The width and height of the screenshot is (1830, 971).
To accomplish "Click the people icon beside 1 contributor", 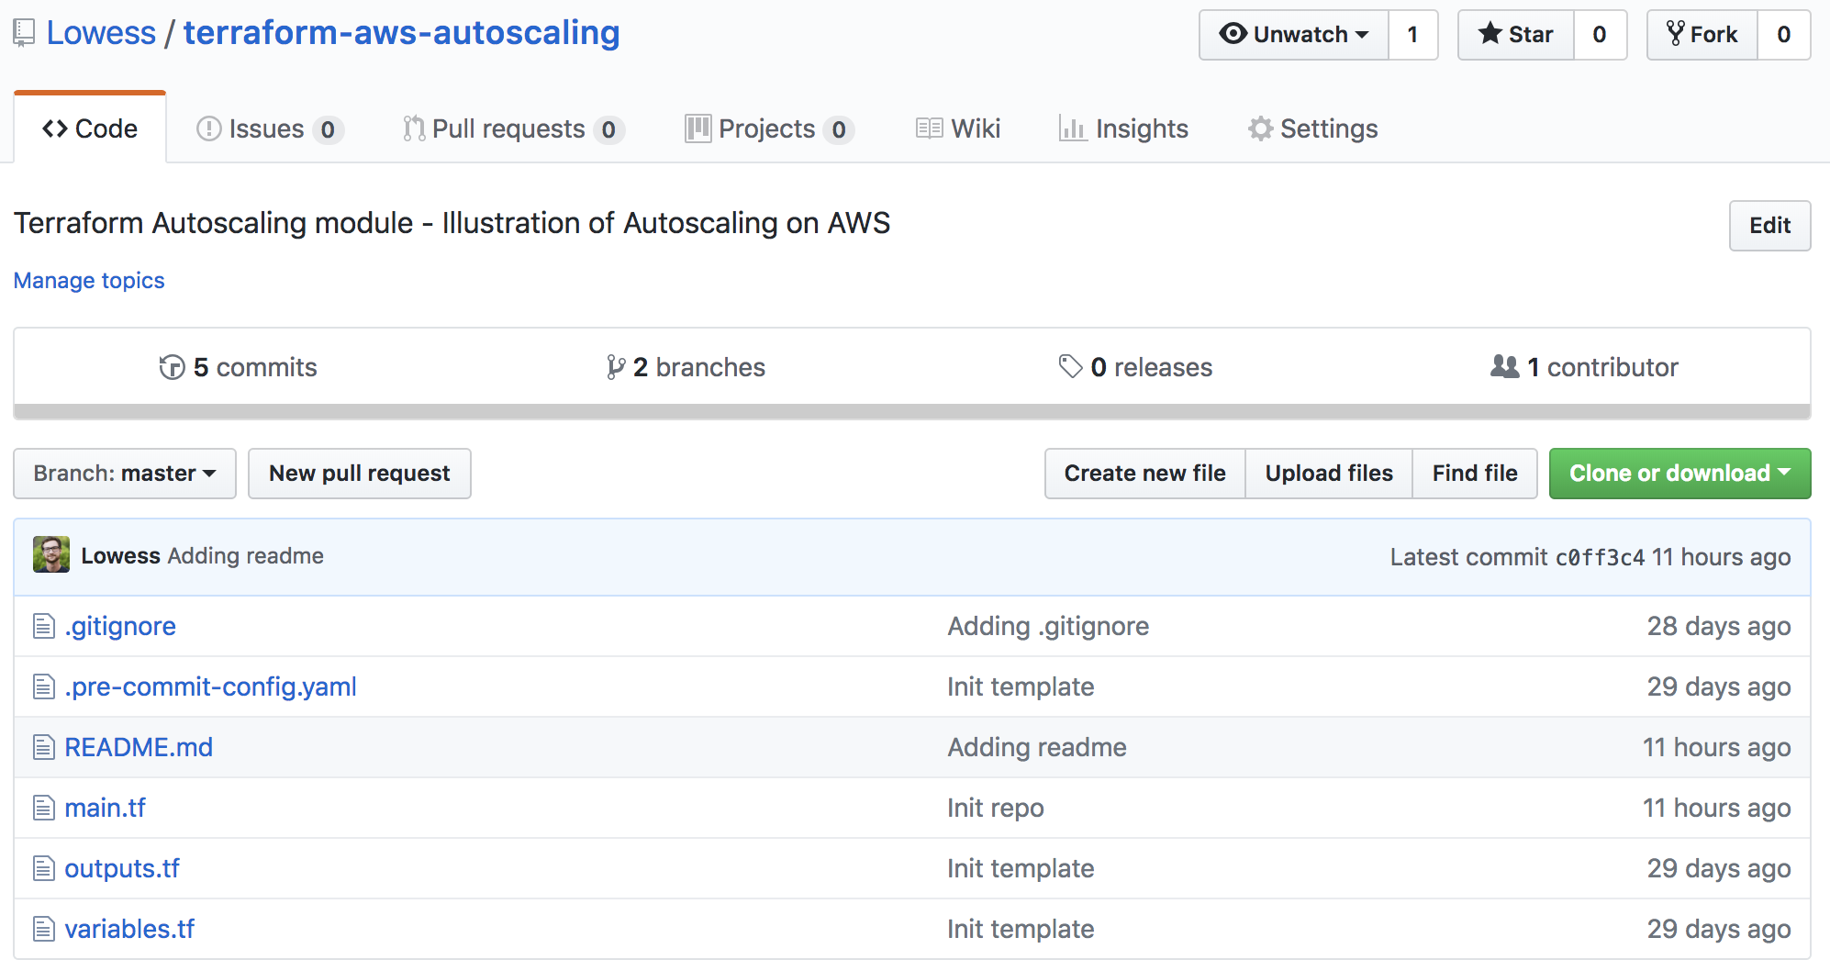I will click(1505, 366).
